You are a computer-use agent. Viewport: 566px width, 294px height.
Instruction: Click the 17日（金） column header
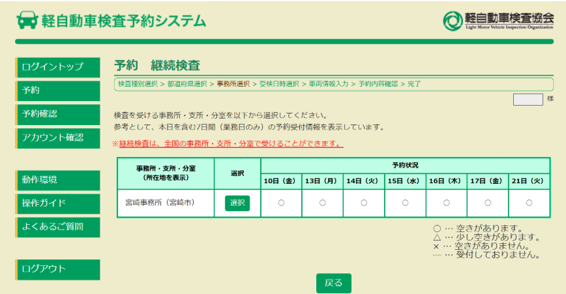pos(488,181)
